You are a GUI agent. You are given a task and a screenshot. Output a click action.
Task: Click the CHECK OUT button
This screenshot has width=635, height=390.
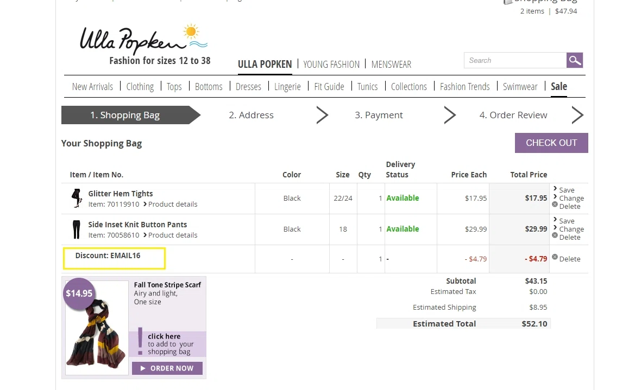click(x=551, y=143)
